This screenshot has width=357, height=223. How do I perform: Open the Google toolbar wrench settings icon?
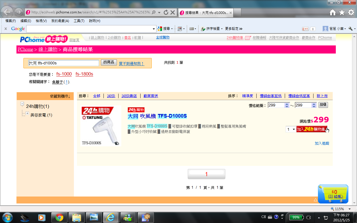(351, 29)
